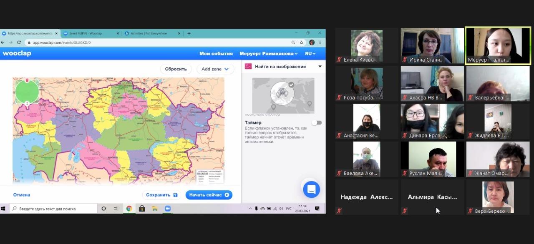Open the Chrome profile avatar
Image resolution: width=534 pixels, height=244 pixels.
[x=312, y=42]
